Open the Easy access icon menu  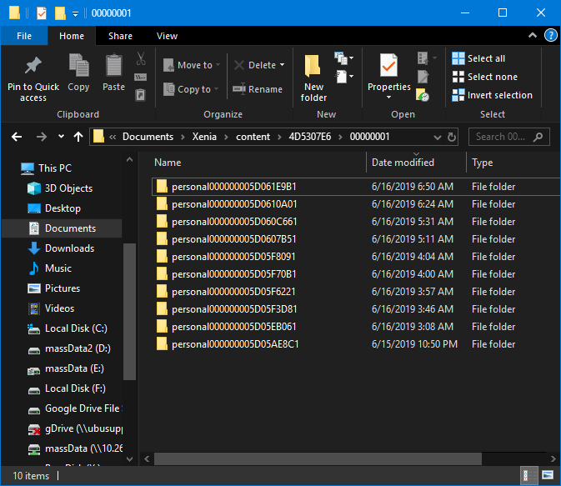tap(343, 77)
